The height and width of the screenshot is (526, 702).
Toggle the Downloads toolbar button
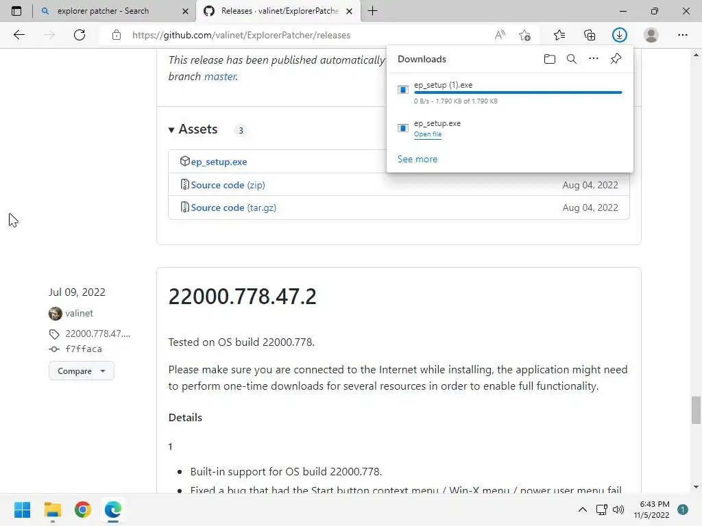(620, 35)
